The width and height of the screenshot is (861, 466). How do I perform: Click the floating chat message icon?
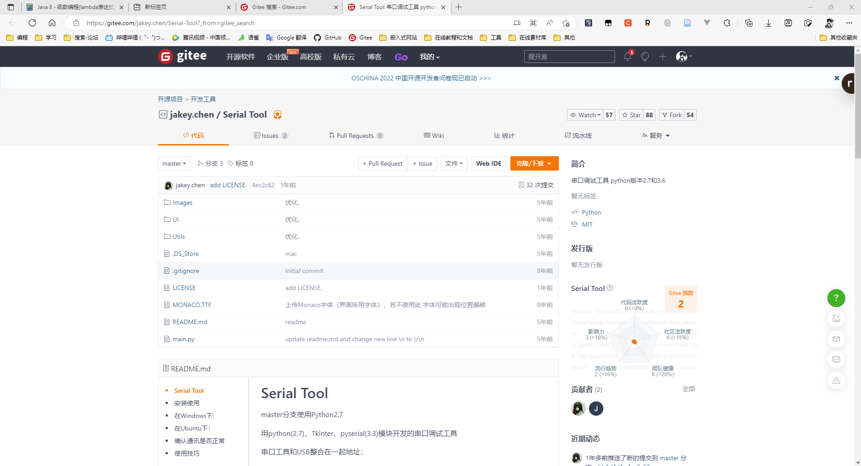click(x=836, y=360)
